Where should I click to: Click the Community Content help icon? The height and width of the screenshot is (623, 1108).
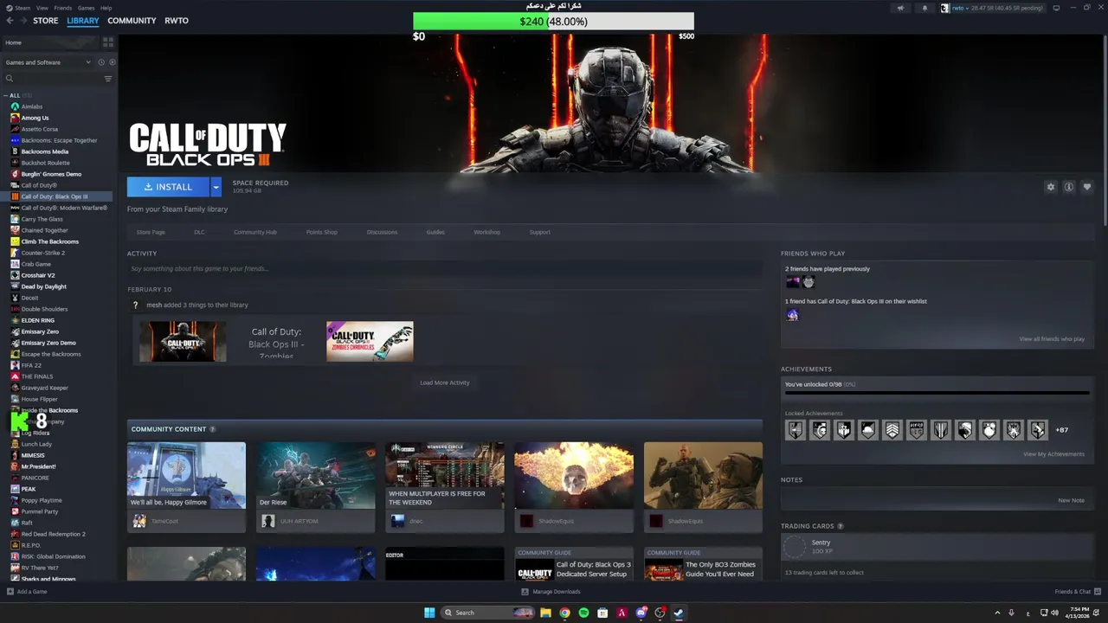(212, 429)
